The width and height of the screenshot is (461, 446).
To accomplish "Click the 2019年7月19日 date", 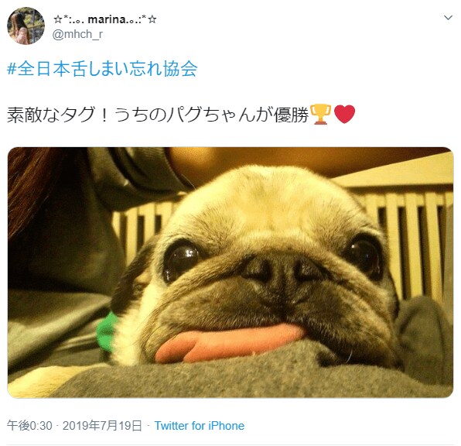I will tap(102, 426).
